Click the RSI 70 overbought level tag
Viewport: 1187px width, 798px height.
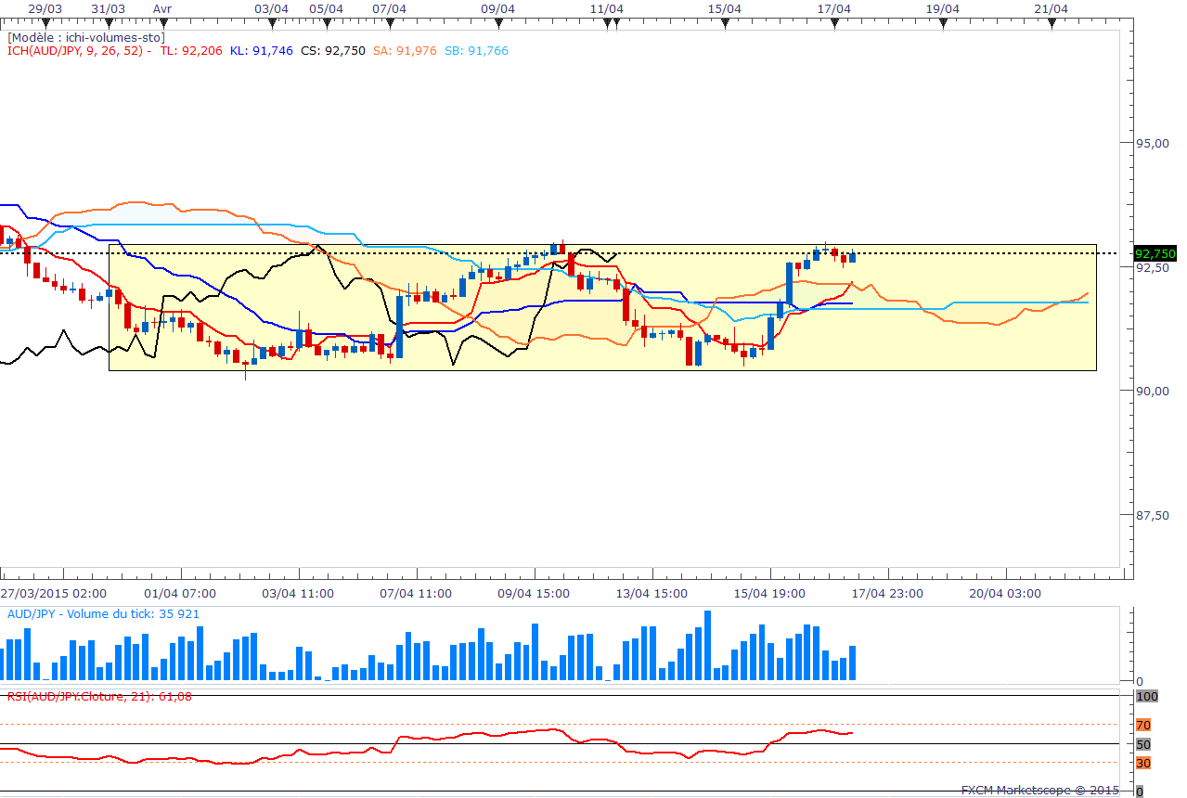point(1143,725)
